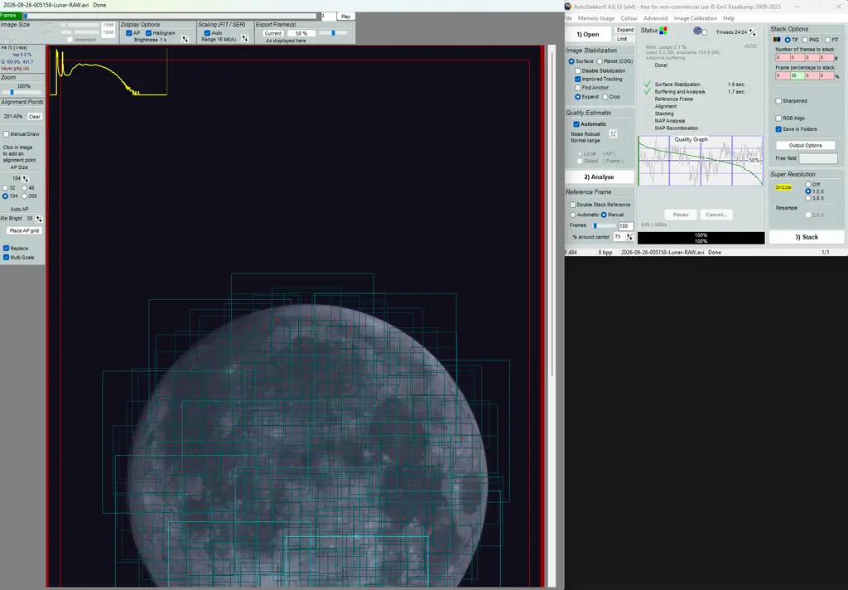Select AP size 200 radio button
The image size is (848, 590).
click(x=24, y=196)
